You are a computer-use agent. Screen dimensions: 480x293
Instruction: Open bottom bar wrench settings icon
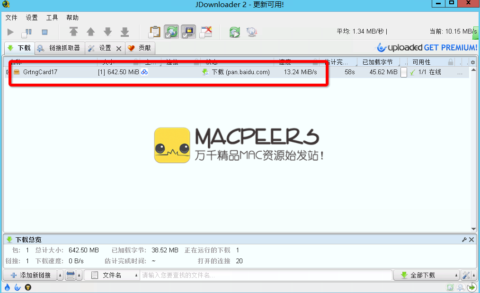(x=466, y=276)
